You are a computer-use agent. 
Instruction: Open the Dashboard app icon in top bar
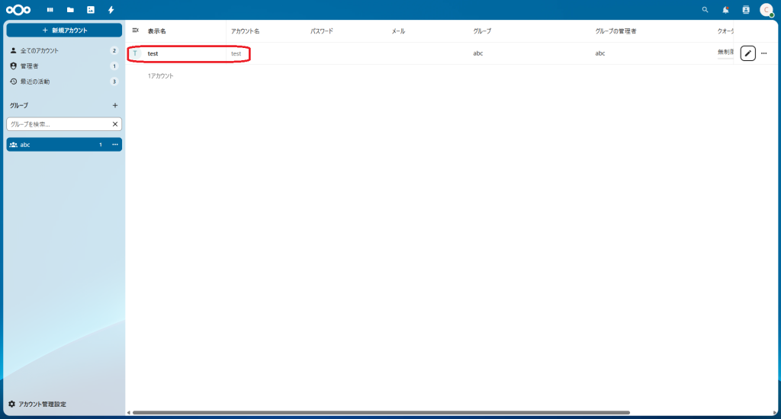pyautogui.click(x=50, y=10)
